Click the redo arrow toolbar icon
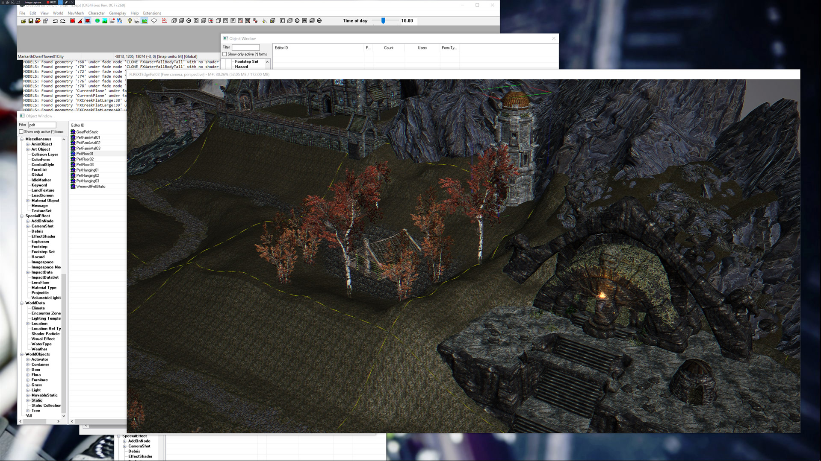The height and width of the screenshot is (461, 821). [x=63, y=21]
